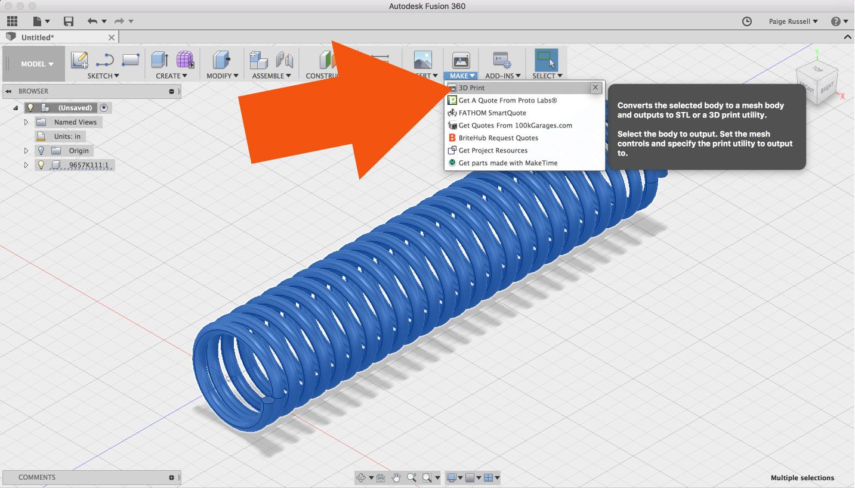Image resolution: width=855 pixels, height=488 pixels.
Task: Open Paige Russell account menu
Action: pos(794,21)
